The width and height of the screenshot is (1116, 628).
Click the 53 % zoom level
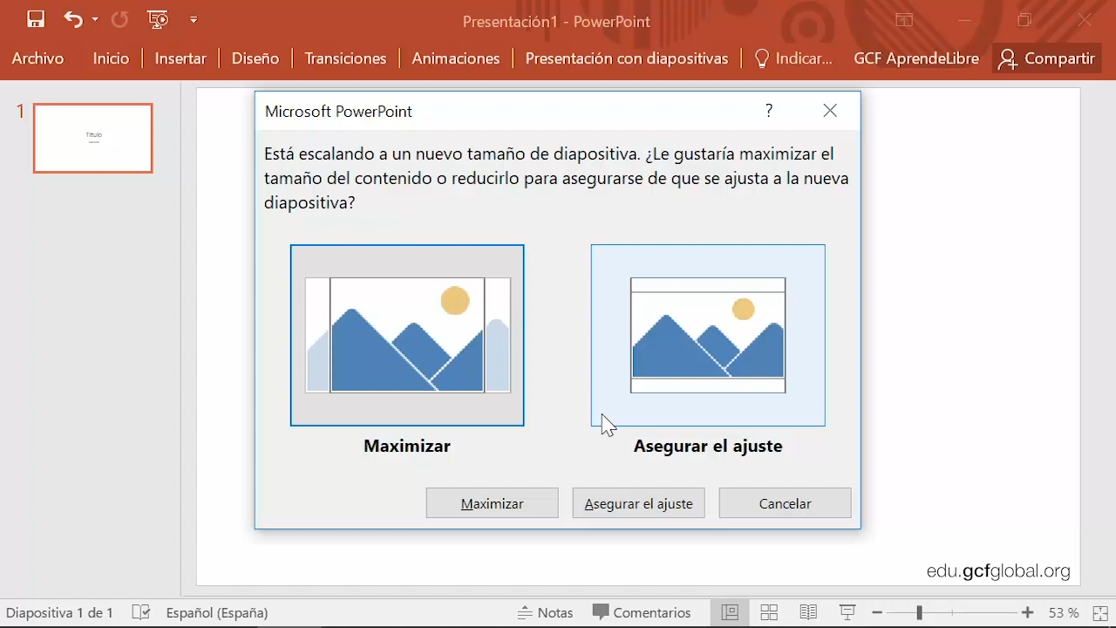coord(1063,612)
